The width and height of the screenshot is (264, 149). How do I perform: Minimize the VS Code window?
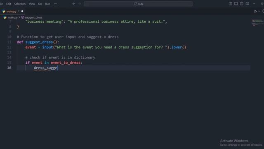click(x=254, y=4)
